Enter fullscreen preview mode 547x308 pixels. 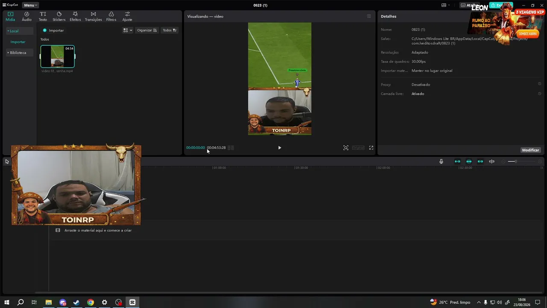pyautogui.click(x=371, y=148)
